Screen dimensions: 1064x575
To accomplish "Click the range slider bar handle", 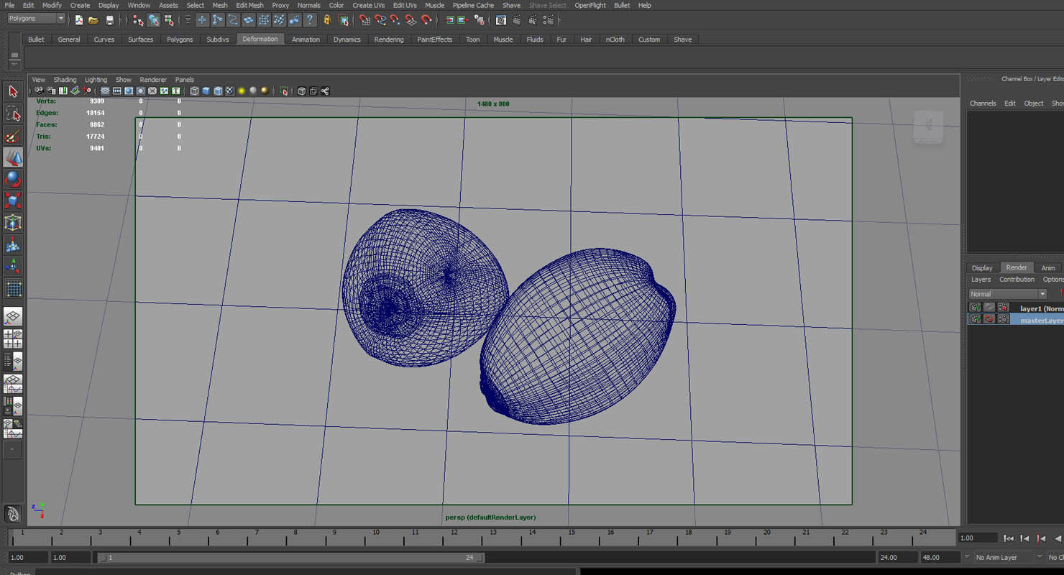I will click(290, 558).
